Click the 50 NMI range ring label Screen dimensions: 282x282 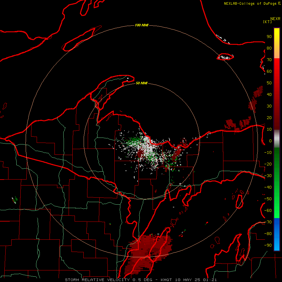tap(142, 83)
